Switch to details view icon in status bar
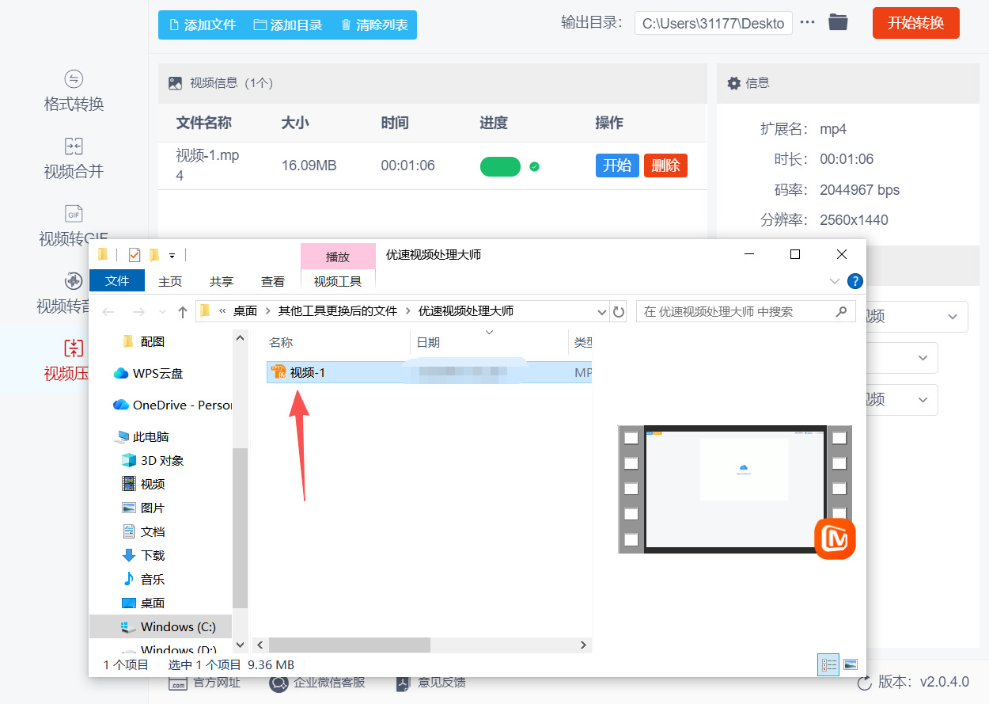 coord(828,664)
